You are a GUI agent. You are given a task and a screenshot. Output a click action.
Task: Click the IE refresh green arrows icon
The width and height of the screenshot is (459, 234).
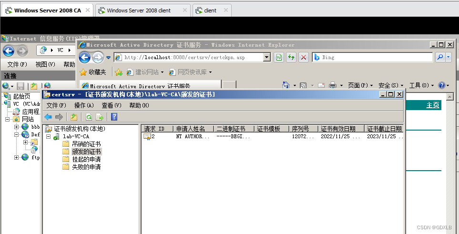pos(291,57)
